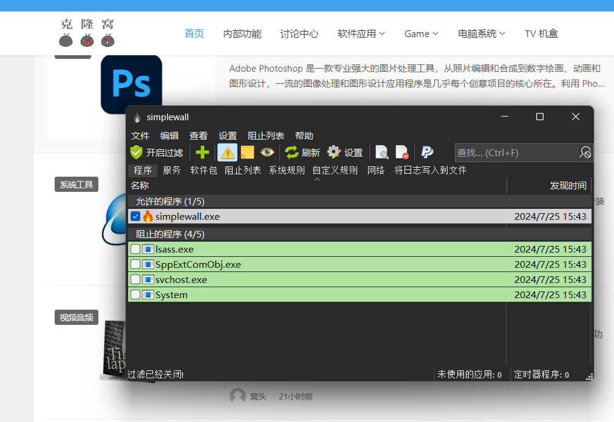This screenshot has width=614, height=422.
Task: Sort by the 发现时间 column header
Action: [x=548, y=186]
